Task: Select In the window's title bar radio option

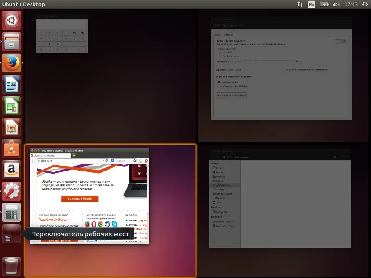Action: pos(219,86)
